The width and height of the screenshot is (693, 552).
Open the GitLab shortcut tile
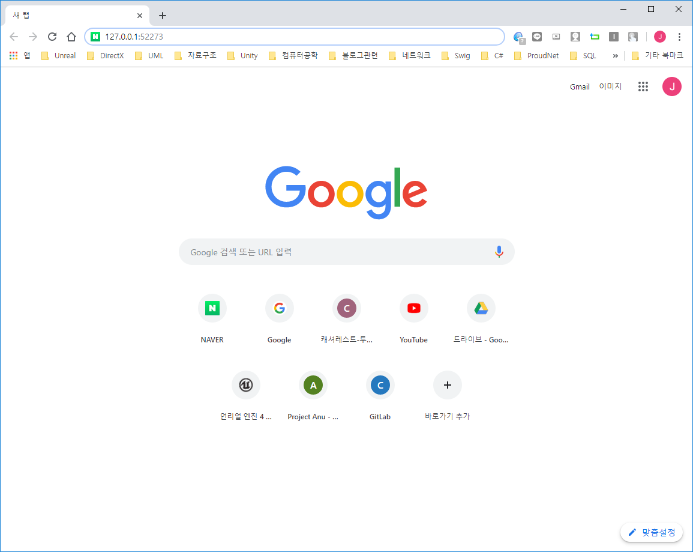tap(380, 395)
